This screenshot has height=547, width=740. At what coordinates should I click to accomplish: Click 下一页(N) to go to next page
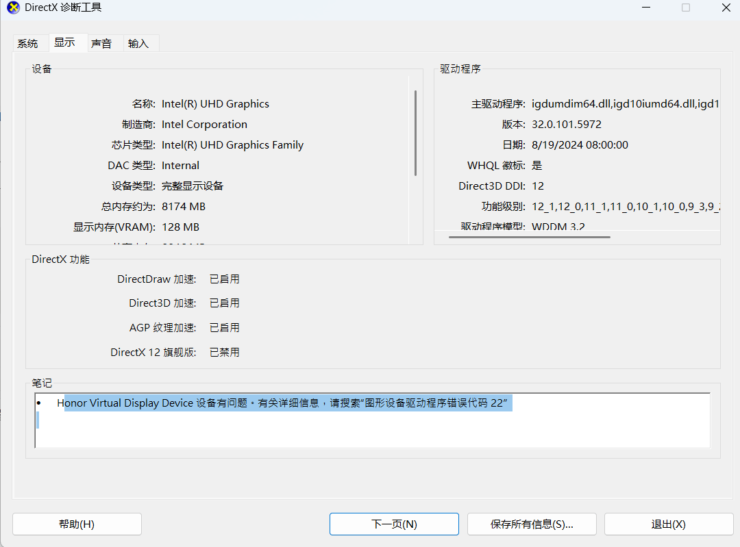point(394,524)
